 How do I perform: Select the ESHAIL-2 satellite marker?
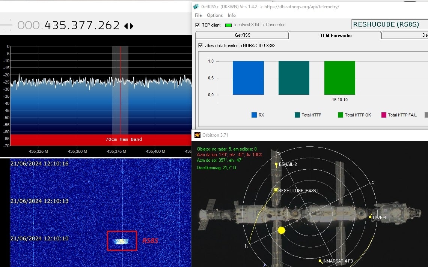276,164
